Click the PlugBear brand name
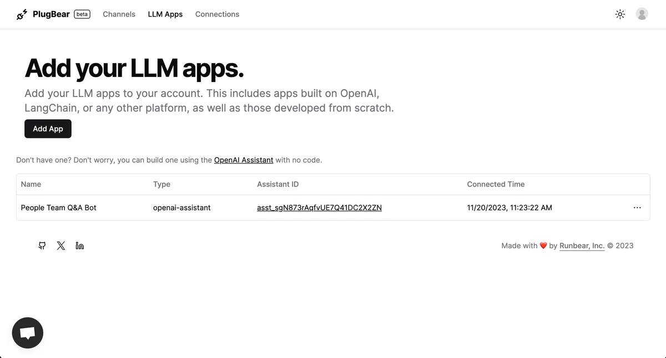Viewport: 666px width, 358px height. click(x=51, y=14)
